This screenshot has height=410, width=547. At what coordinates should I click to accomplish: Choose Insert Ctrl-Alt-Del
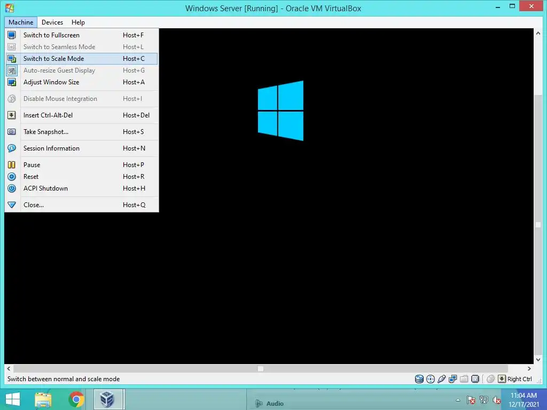tap(82, 115)
